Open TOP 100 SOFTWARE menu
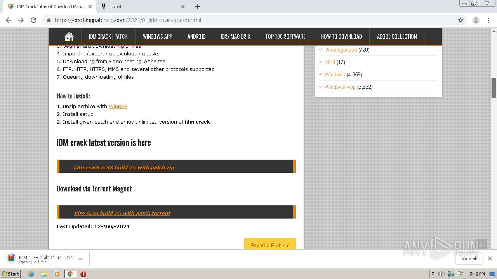The height and width of the screenshot is (279, 497). click(285, 36)
